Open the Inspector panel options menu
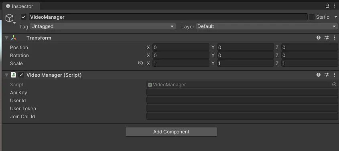339x151 pixels. point(334,6)
